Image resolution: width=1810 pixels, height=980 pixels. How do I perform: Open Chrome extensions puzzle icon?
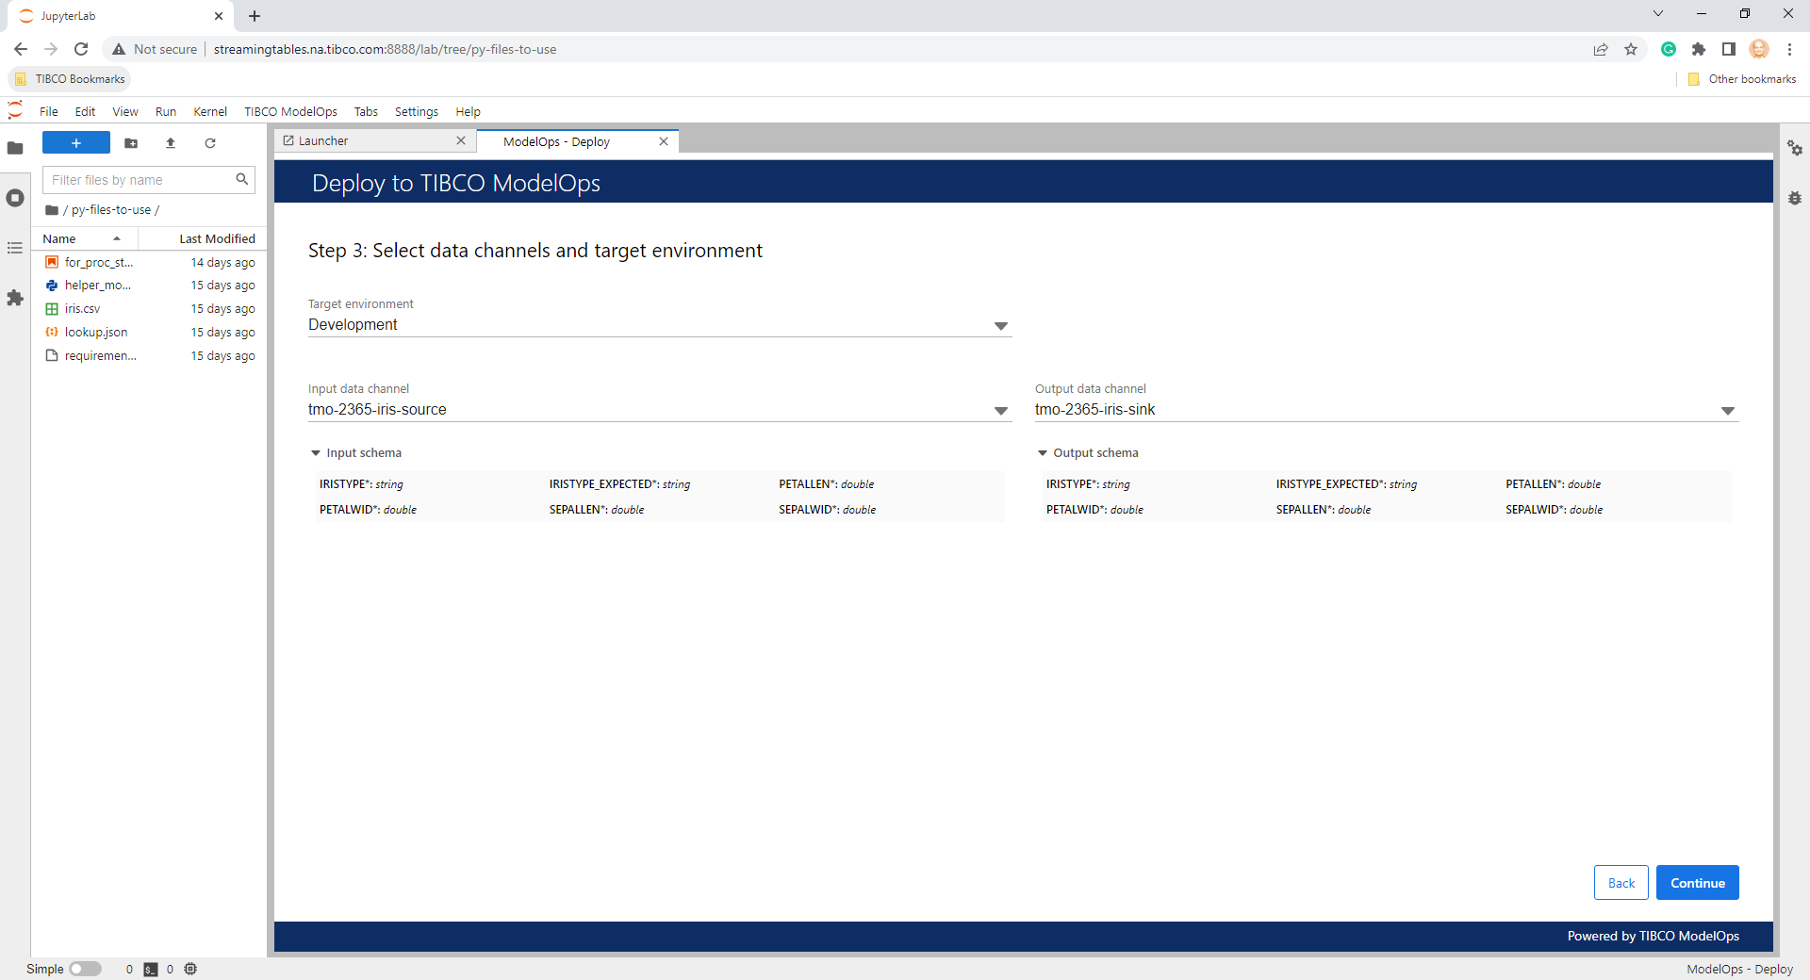(x=1699, y=49)
